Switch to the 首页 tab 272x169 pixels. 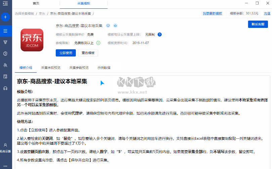[x=36, y=3]
